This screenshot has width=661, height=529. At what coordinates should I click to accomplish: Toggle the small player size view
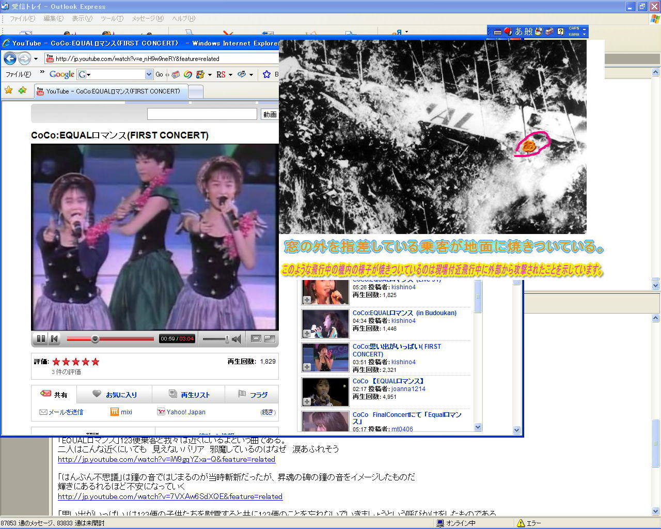(256, 339)
